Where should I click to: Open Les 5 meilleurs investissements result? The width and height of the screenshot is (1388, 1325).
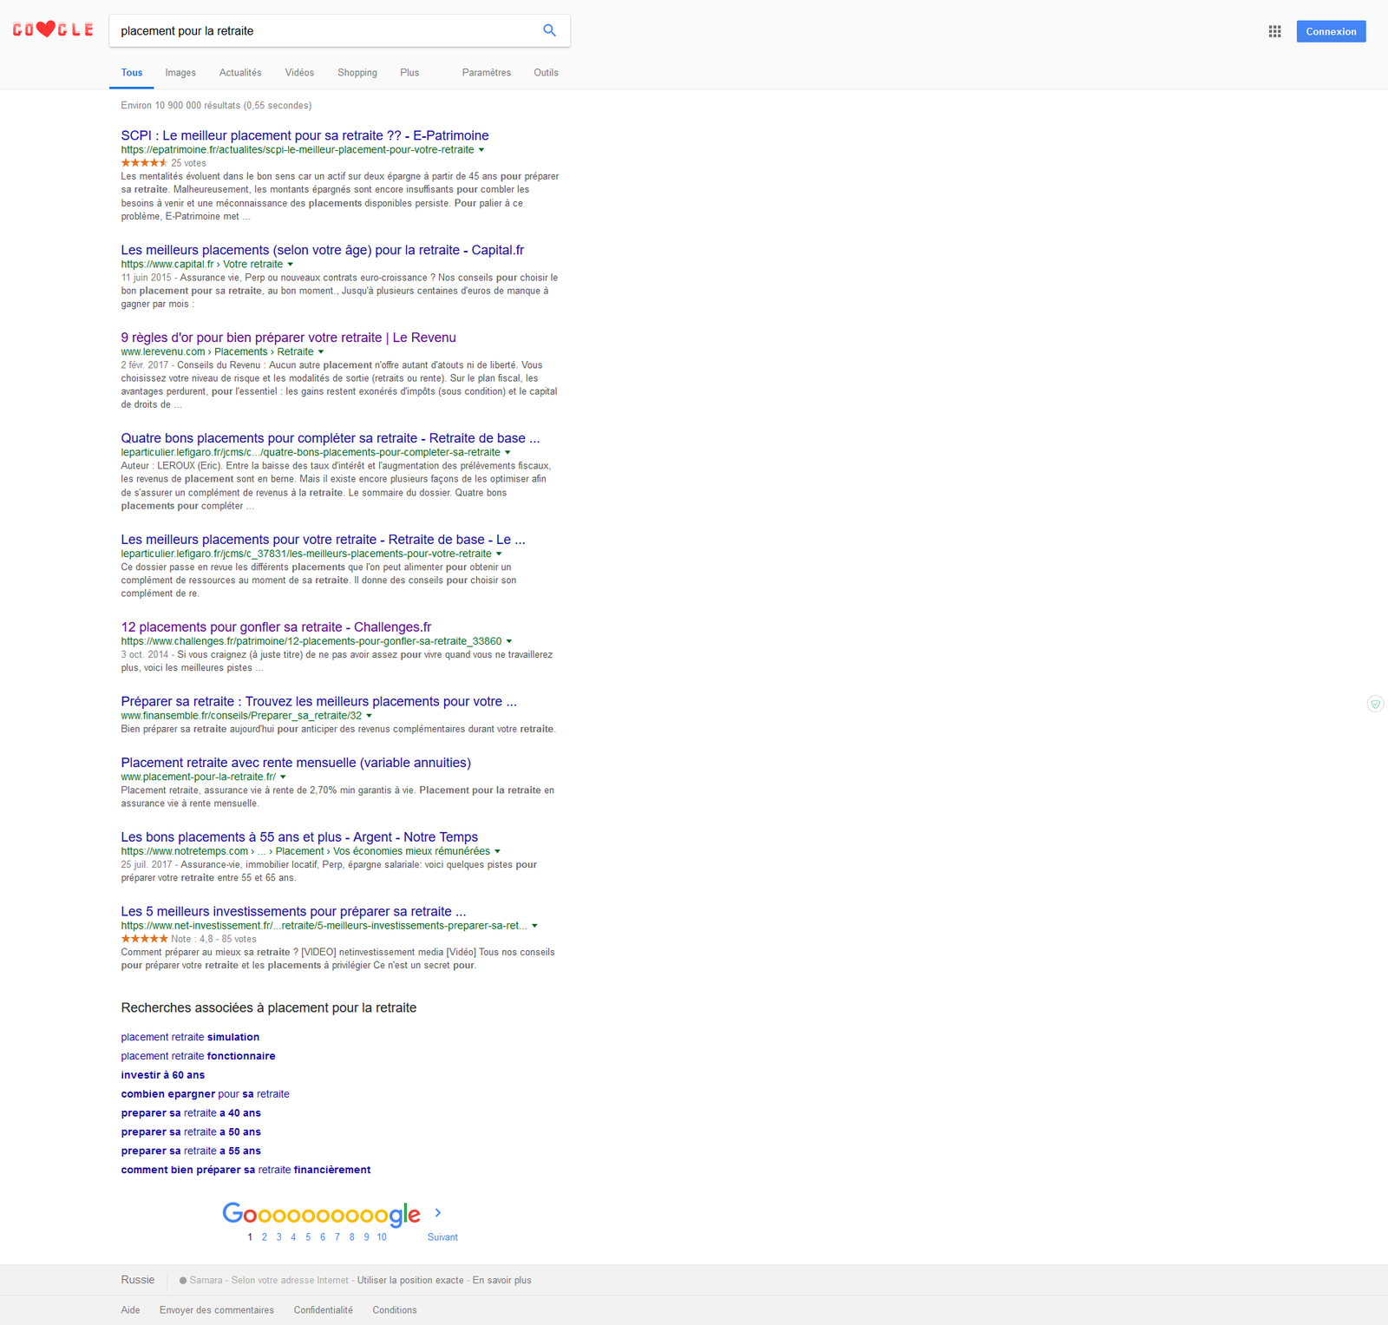(x=293, y=912)
